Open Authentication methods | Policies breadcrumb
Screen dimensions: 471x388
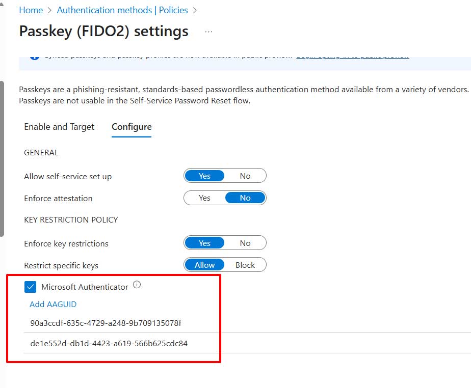(122, 10)
